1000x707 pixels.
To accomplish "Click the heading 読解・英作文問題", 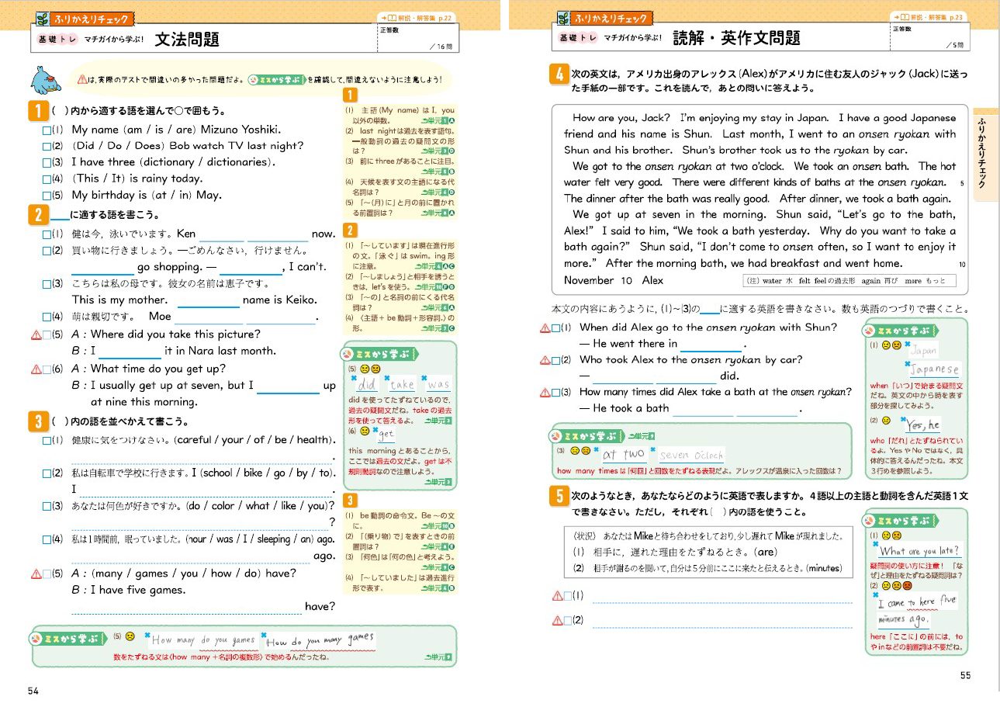I will coord(735,38).
